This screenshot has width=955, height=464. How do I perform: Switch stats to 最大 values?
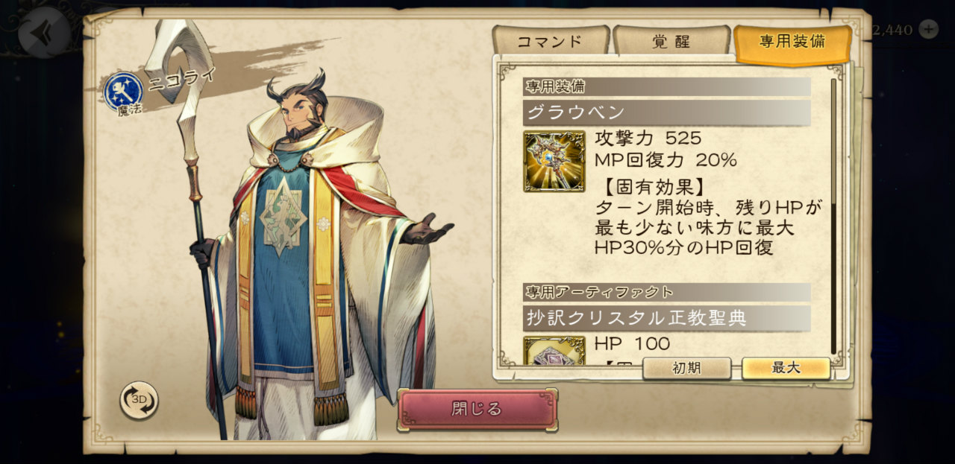pos(786,368)
